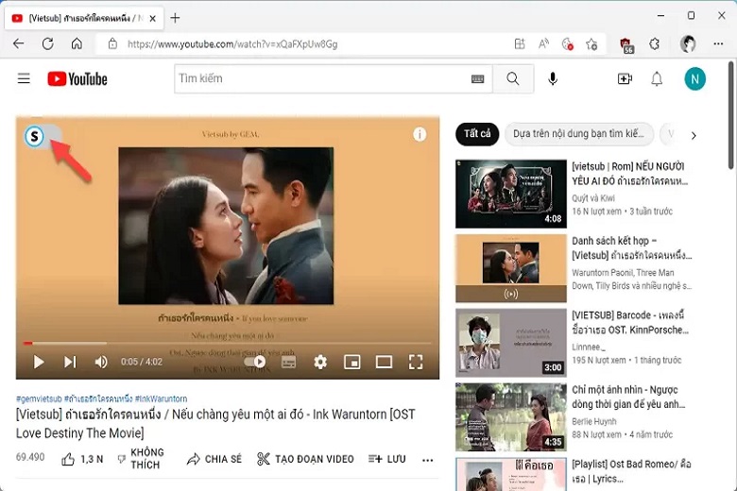Activate the read aloud icon
This screenshot has height=491, width=737.
tap(543, 44)
